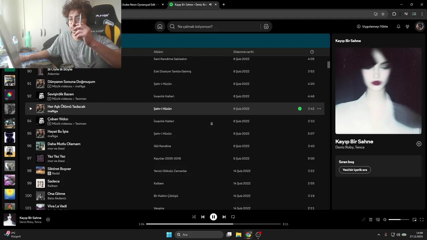Open the Chrome three-dot menu
The width and height of the screenshot is (427, 240).
tap(422, 14)
